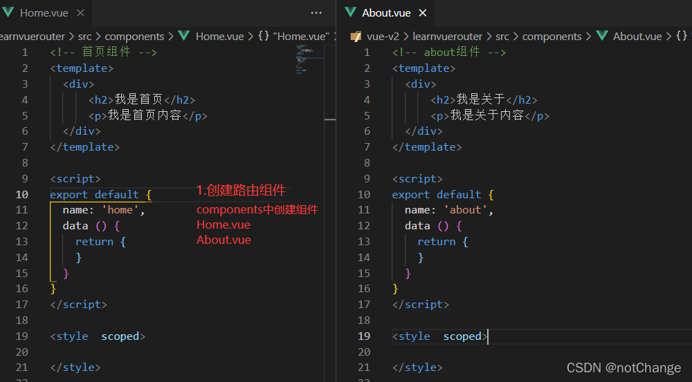The height and width of the screenshot is (382, 692).
Task: Click the left editor minimap
Action: click(309, 59)
